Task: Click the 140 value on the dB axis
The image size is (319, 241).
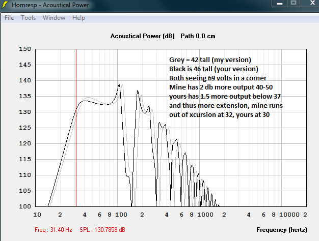Action: pyautogui.click(x=25, y=80)
